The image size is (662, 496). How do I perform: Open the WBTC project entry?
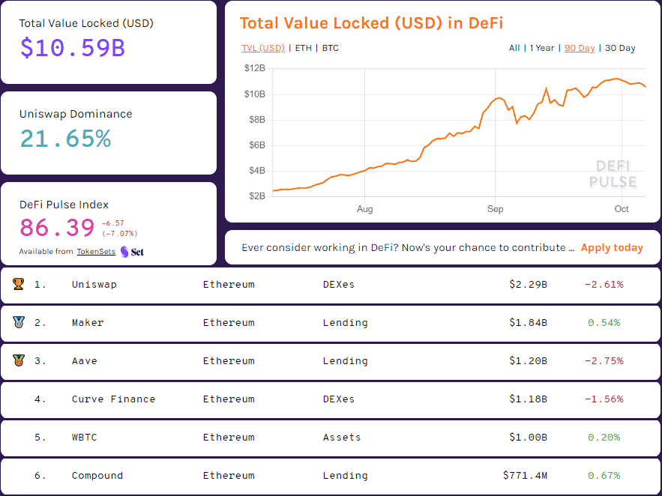click(84, 438)
